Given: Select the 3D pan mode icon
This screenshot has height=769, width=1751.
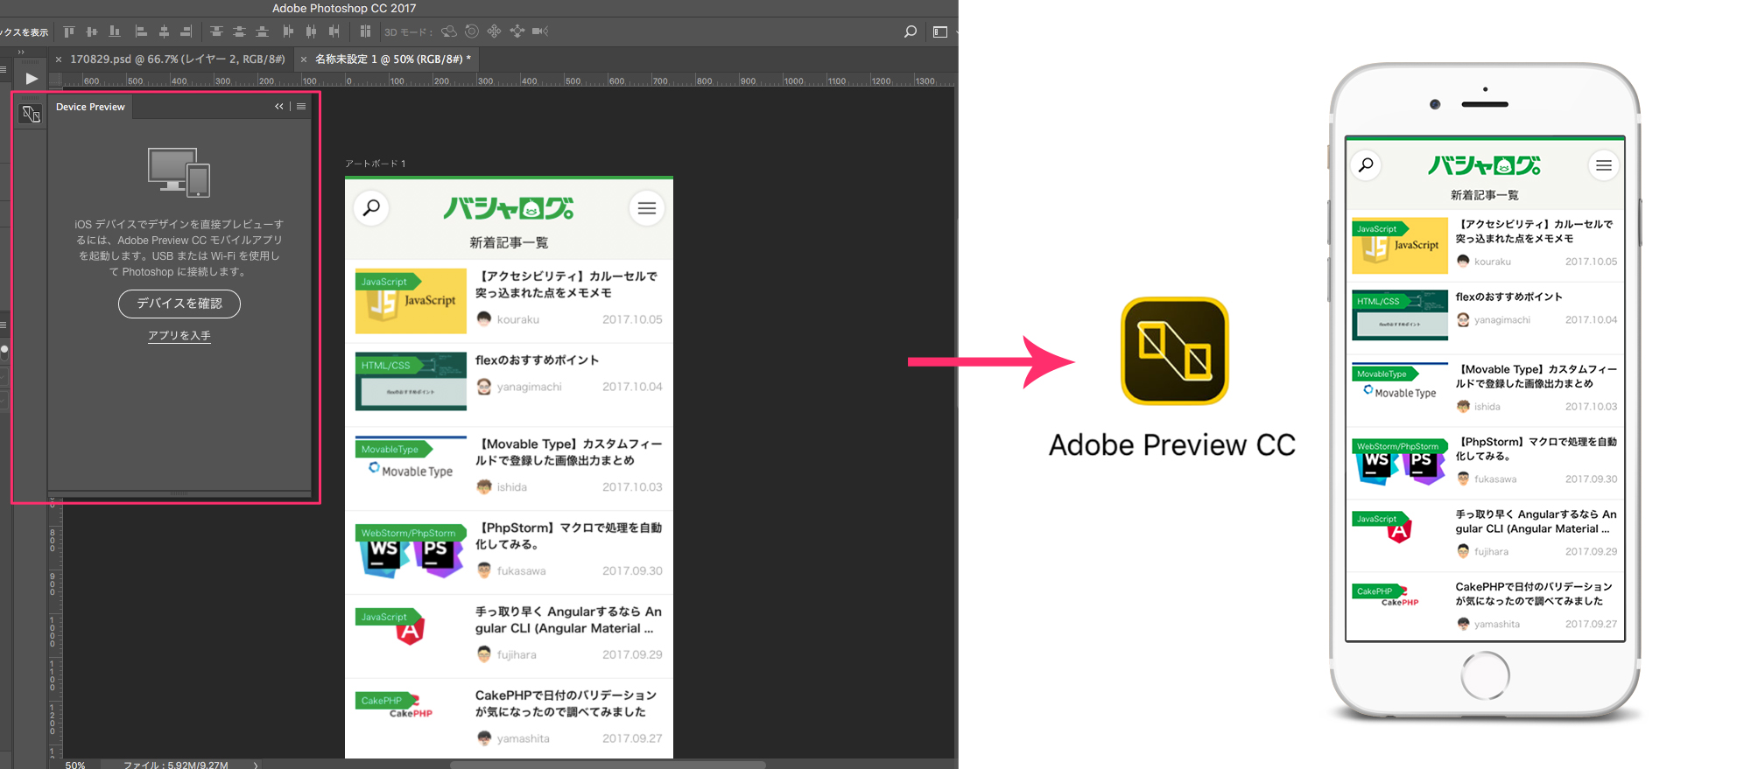Looking at the screenshot, I should (x=494, y=31).
